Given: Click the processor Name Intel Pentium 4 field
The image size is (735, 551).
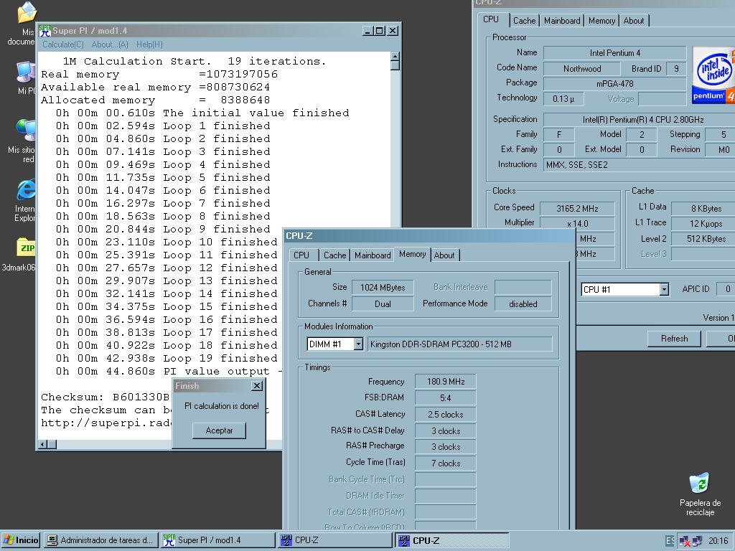Looking at the screenshot, I should (x=614, y=53).
